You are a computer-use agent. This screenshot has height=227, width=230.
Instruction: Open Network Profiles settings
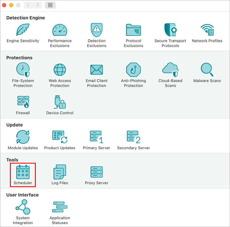(x=207, y=30)
